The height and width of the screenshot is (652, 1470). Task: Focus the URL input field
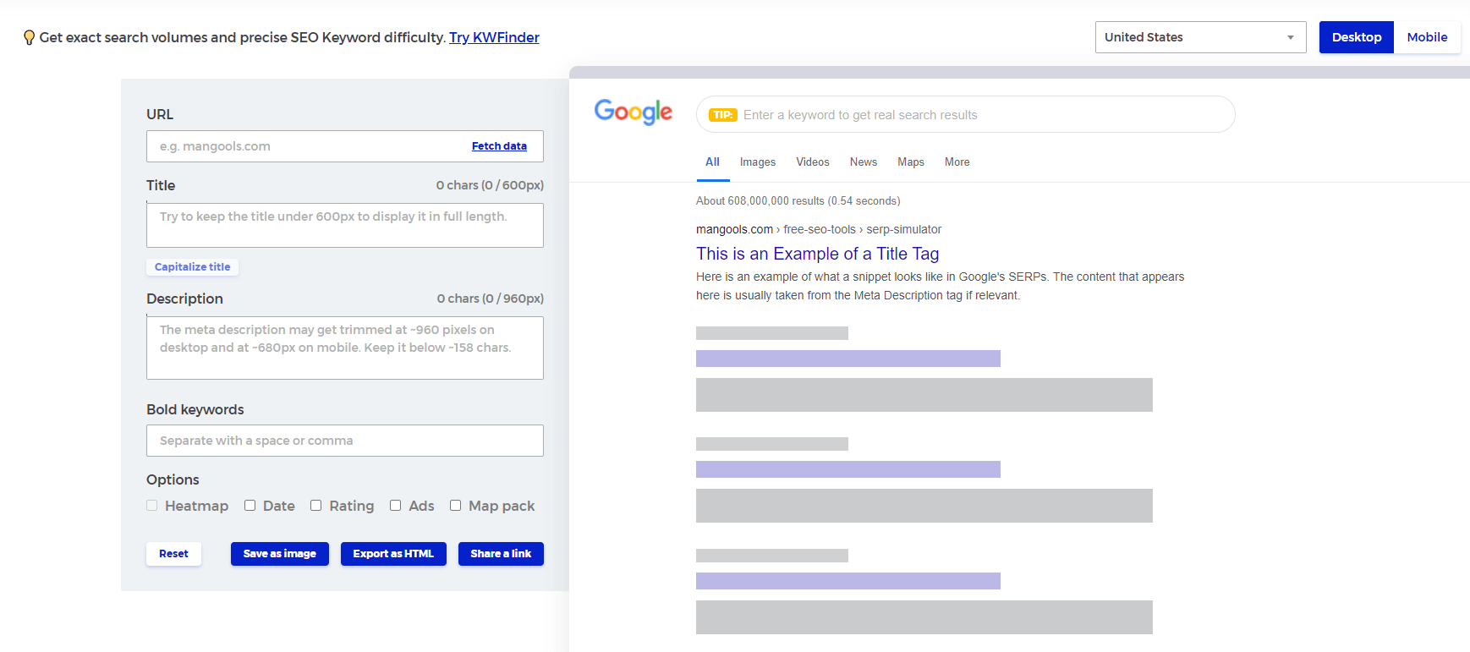(x=345, y=146)
